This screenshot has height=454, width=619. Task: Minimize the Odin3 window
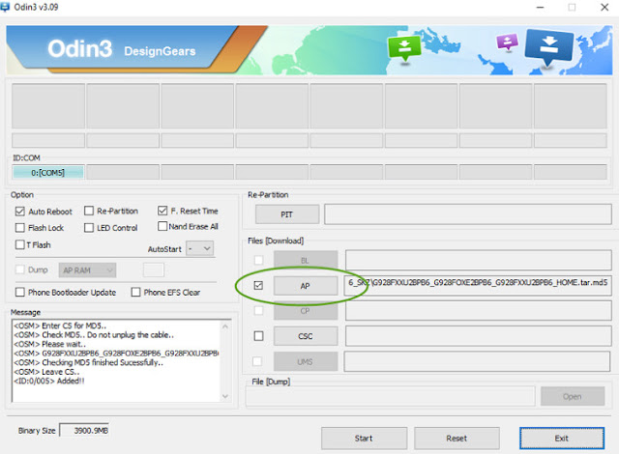541,7
